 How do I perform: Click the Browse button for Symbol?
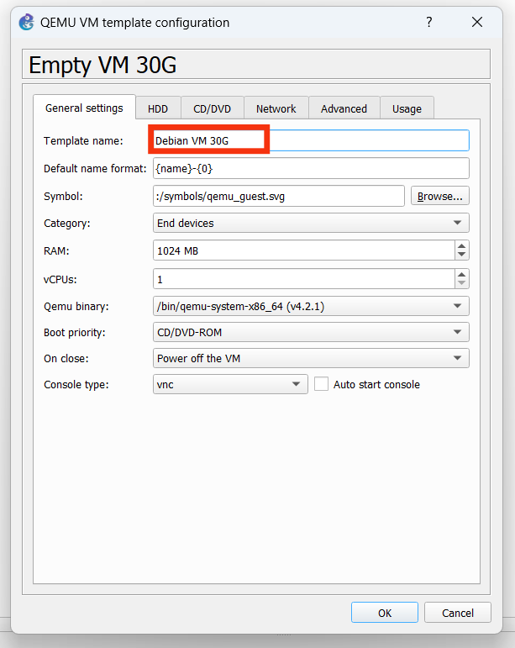pos(439,196)
